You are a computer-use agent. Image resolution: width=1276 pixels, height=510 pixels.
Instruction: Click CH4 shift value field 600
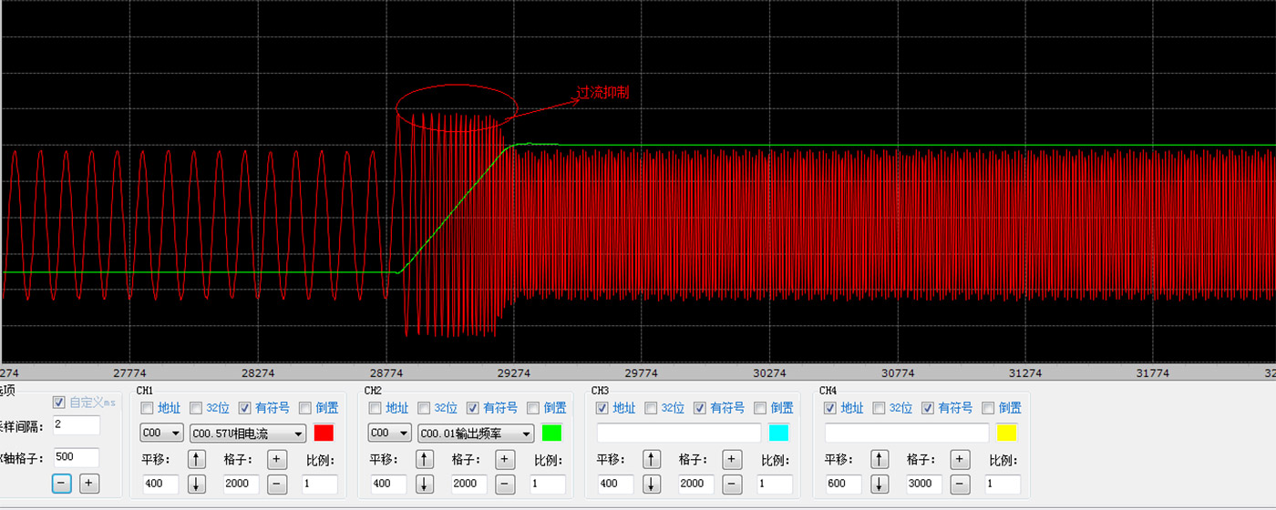pos(843,484)
